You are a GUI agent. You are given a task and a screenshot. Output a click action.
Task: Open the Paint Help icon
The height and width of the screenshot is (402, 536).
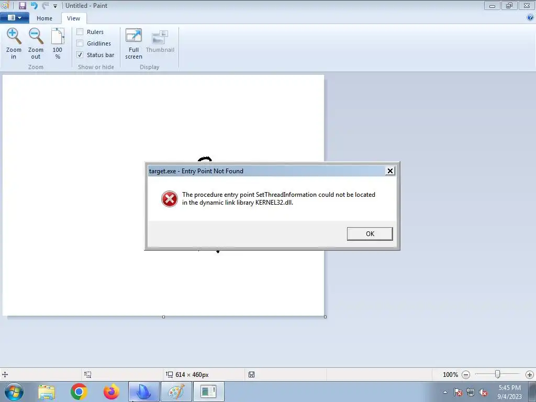(x=530, y=17)
